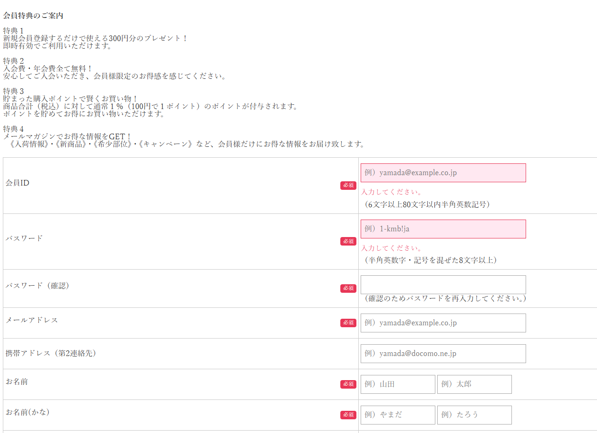Click the 貯まった購入ポイントで賢くお買い物 line
This screenshot has width=597, height=433.
pos(71,99)
